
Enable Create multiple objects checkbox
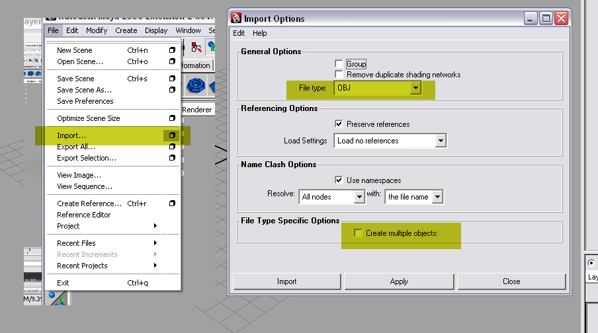click(x=358, y=233)
